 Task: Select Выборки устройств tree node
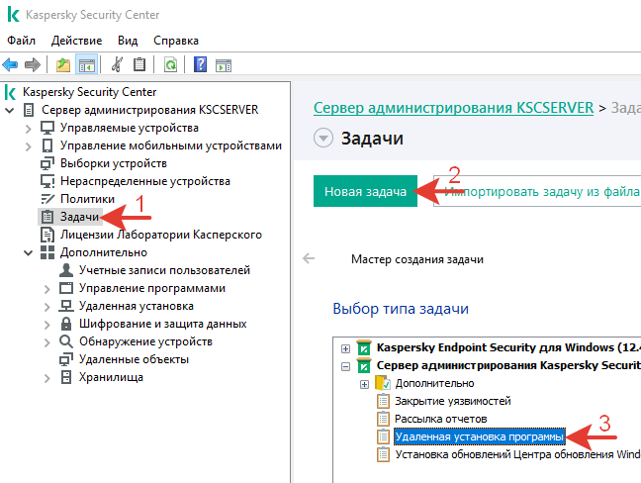tap(114, 163)
